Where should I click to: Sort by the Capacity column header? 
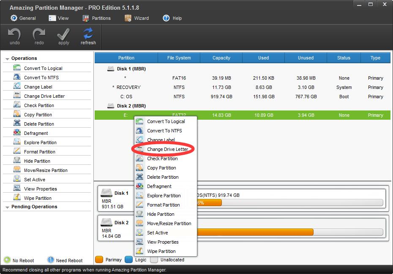point(221,58)
